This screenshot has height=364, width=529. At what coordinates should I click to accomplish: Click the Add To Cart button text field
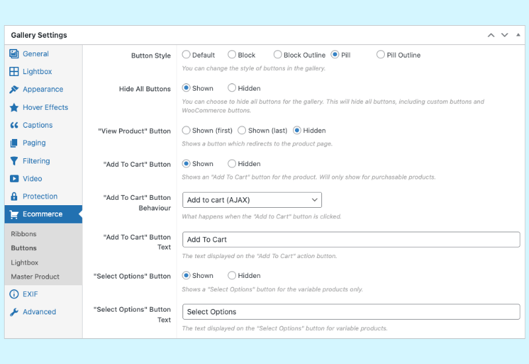(350, 240)
